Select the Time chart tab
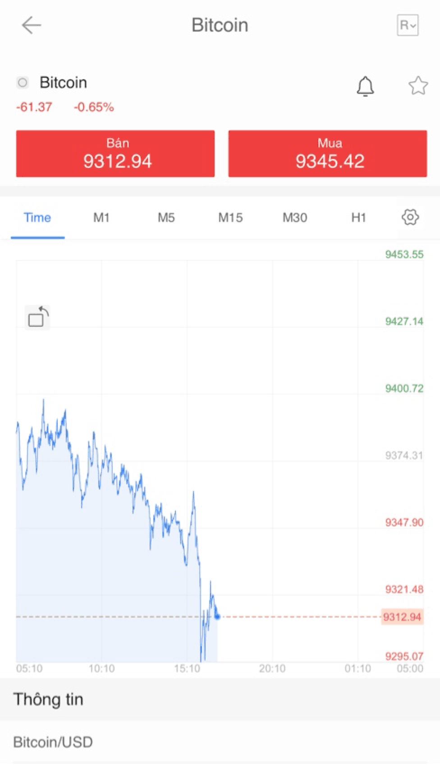The width and height of the screenshot is (440, 770). [37, 218]
